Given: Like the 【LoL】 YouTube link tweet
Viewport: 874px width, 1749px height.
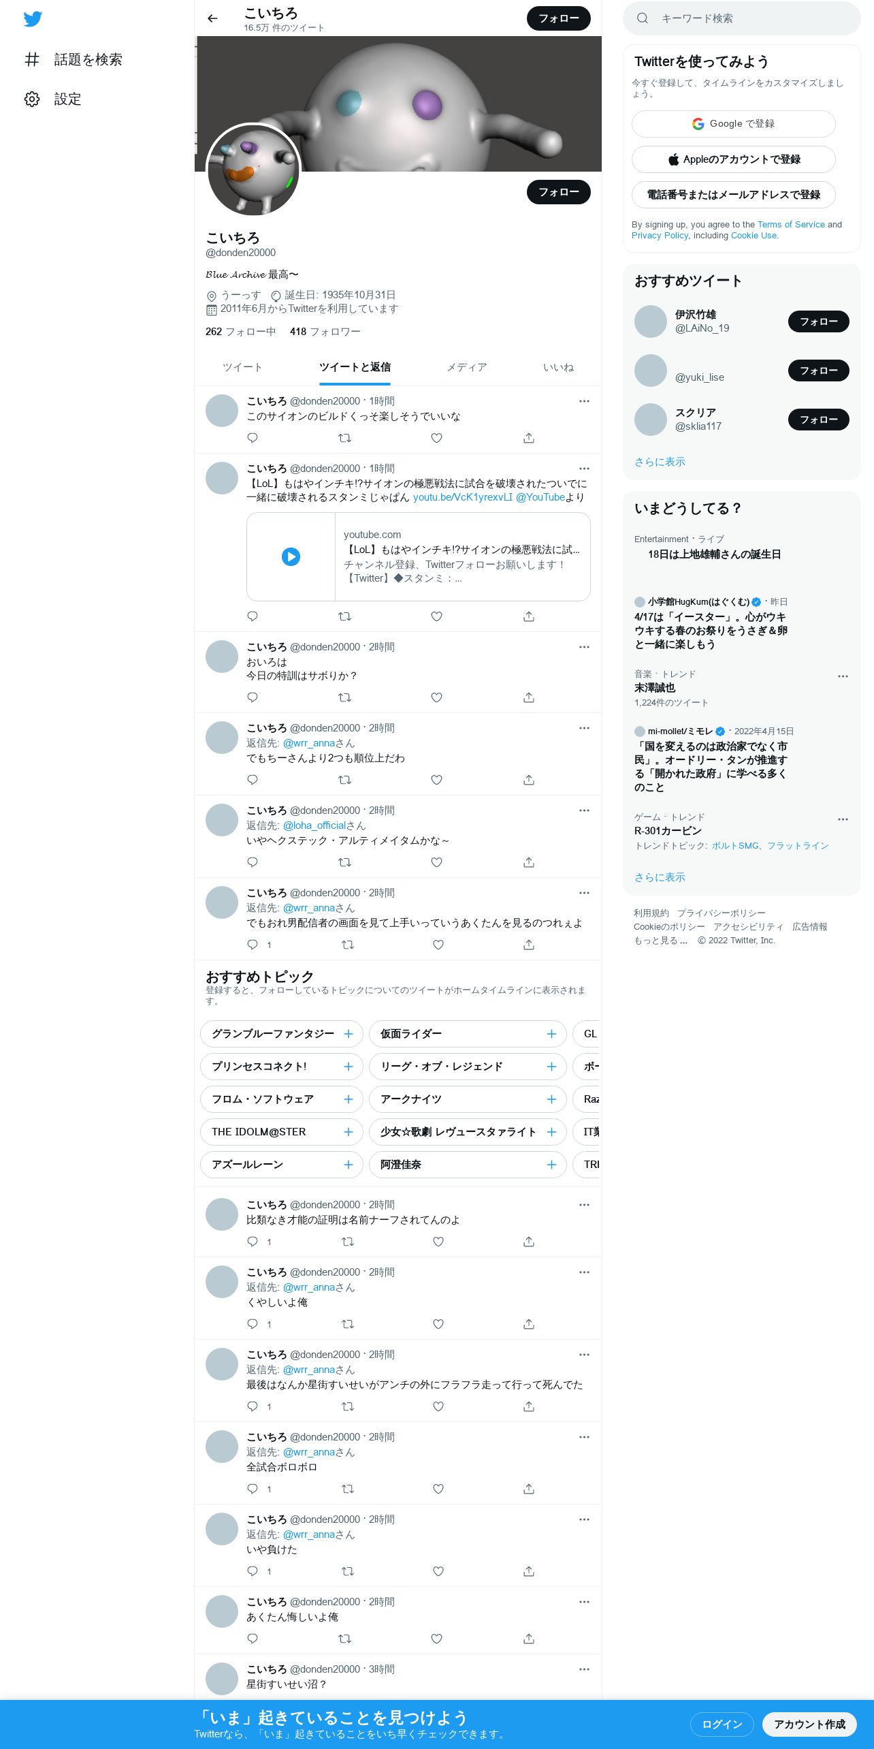Looking at the screenshot, I should click(x=437, y=616).
